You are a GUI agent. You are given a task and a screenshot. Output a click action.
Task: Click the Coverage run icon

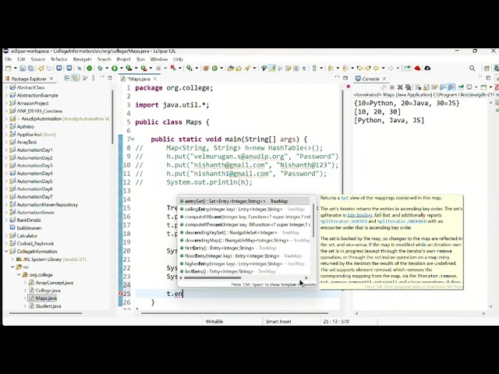tap(129, 68)
